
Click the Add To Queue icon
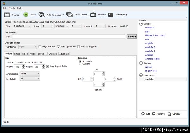(41, 15)
